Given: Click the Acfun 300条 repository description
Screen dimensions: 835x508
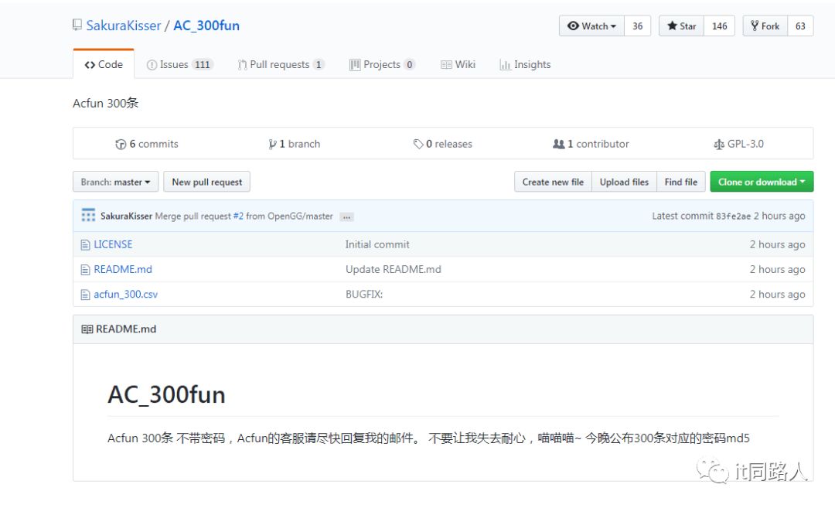Looking at the screenshot, I should point(105,104).
